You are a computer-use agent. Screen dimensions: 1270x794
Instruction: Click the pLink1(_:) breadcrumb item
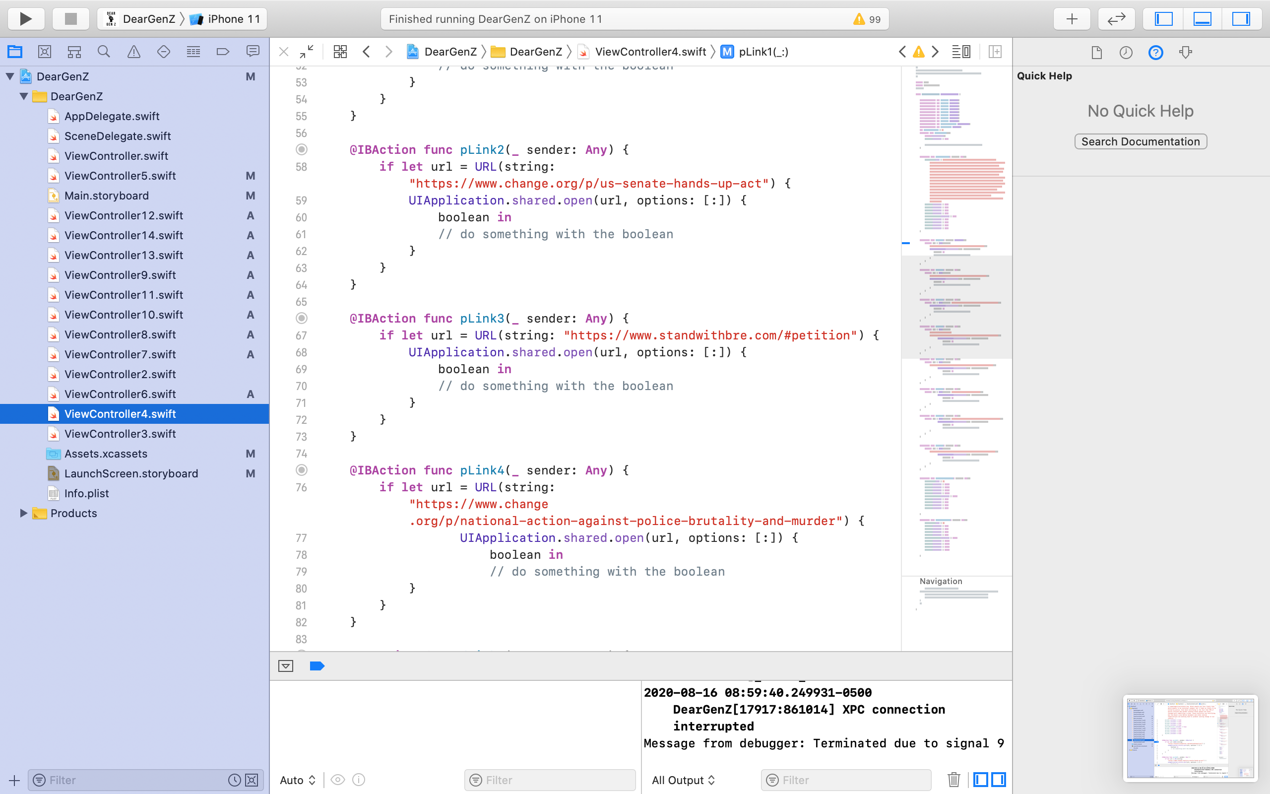click(762, 52)
